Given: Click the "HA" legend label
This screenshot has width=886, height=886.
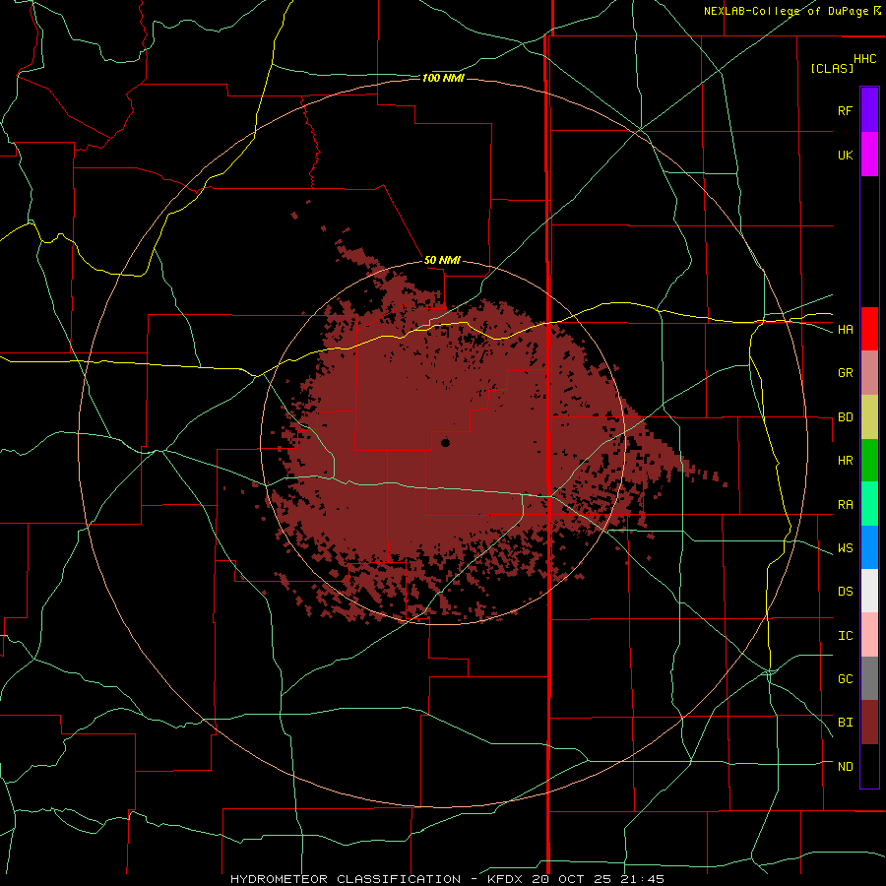Looking at the screenshot, I should pos(845,329).
